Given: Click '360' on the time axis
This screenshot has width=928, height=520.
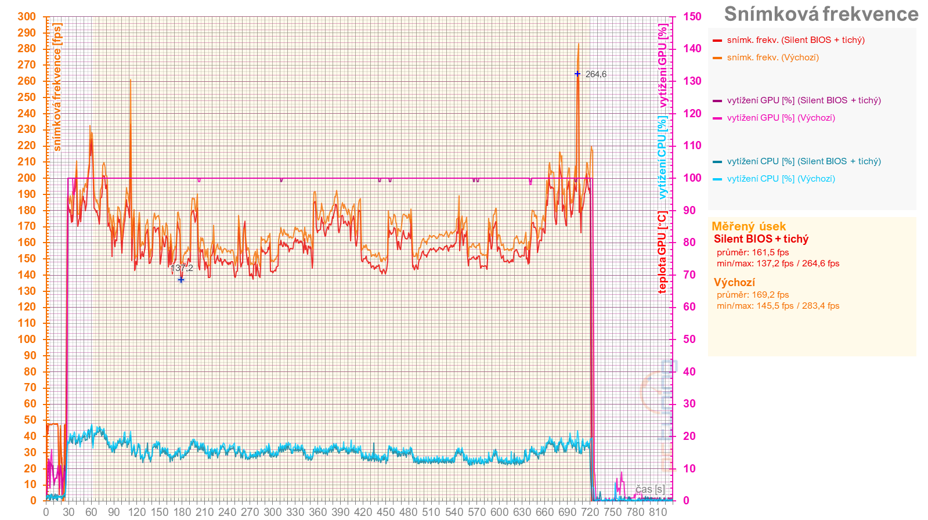Looking at the screenshot, I should click(317, 512).
